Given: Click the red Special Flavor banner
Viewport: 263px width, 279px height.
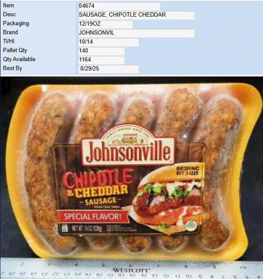Looking at the screenshot, I should tap(93, 217).
